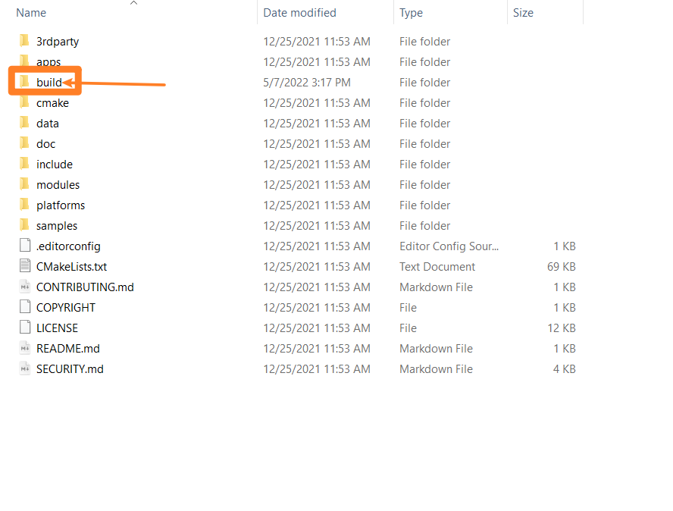Select the doc folder name
The image size is (673, 511).
click(46, 144)
